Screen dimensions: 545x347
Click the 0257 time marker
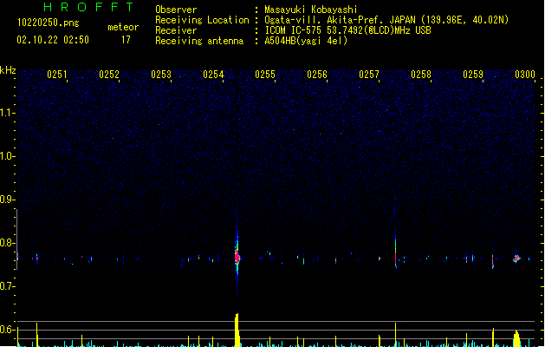click(369, 75)
